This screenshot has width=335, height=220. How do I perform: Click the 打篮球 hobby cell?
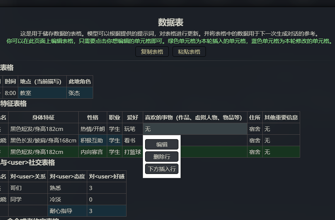pos(132,152)
